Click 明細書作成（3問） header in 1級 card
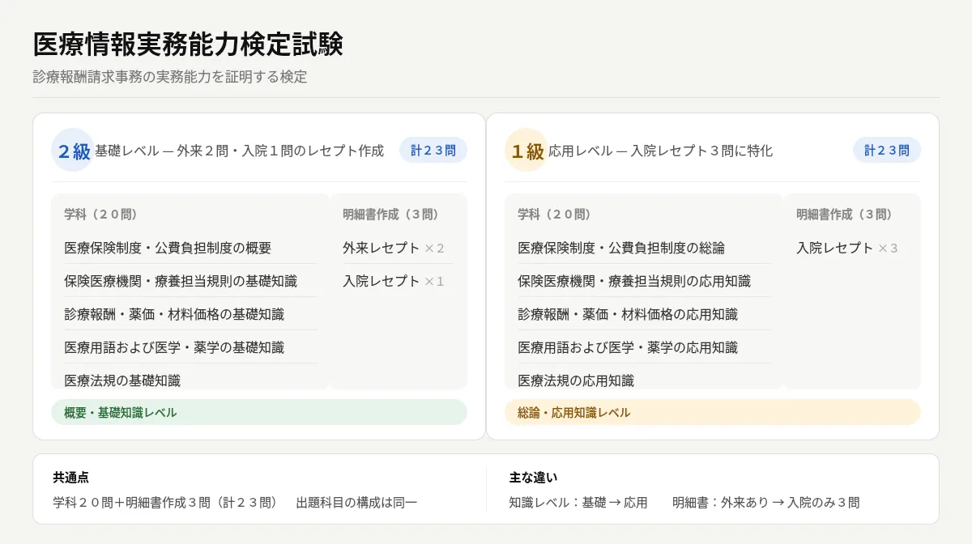The width and height of the screenshot is (972, 544). click(x=845, y=215)
